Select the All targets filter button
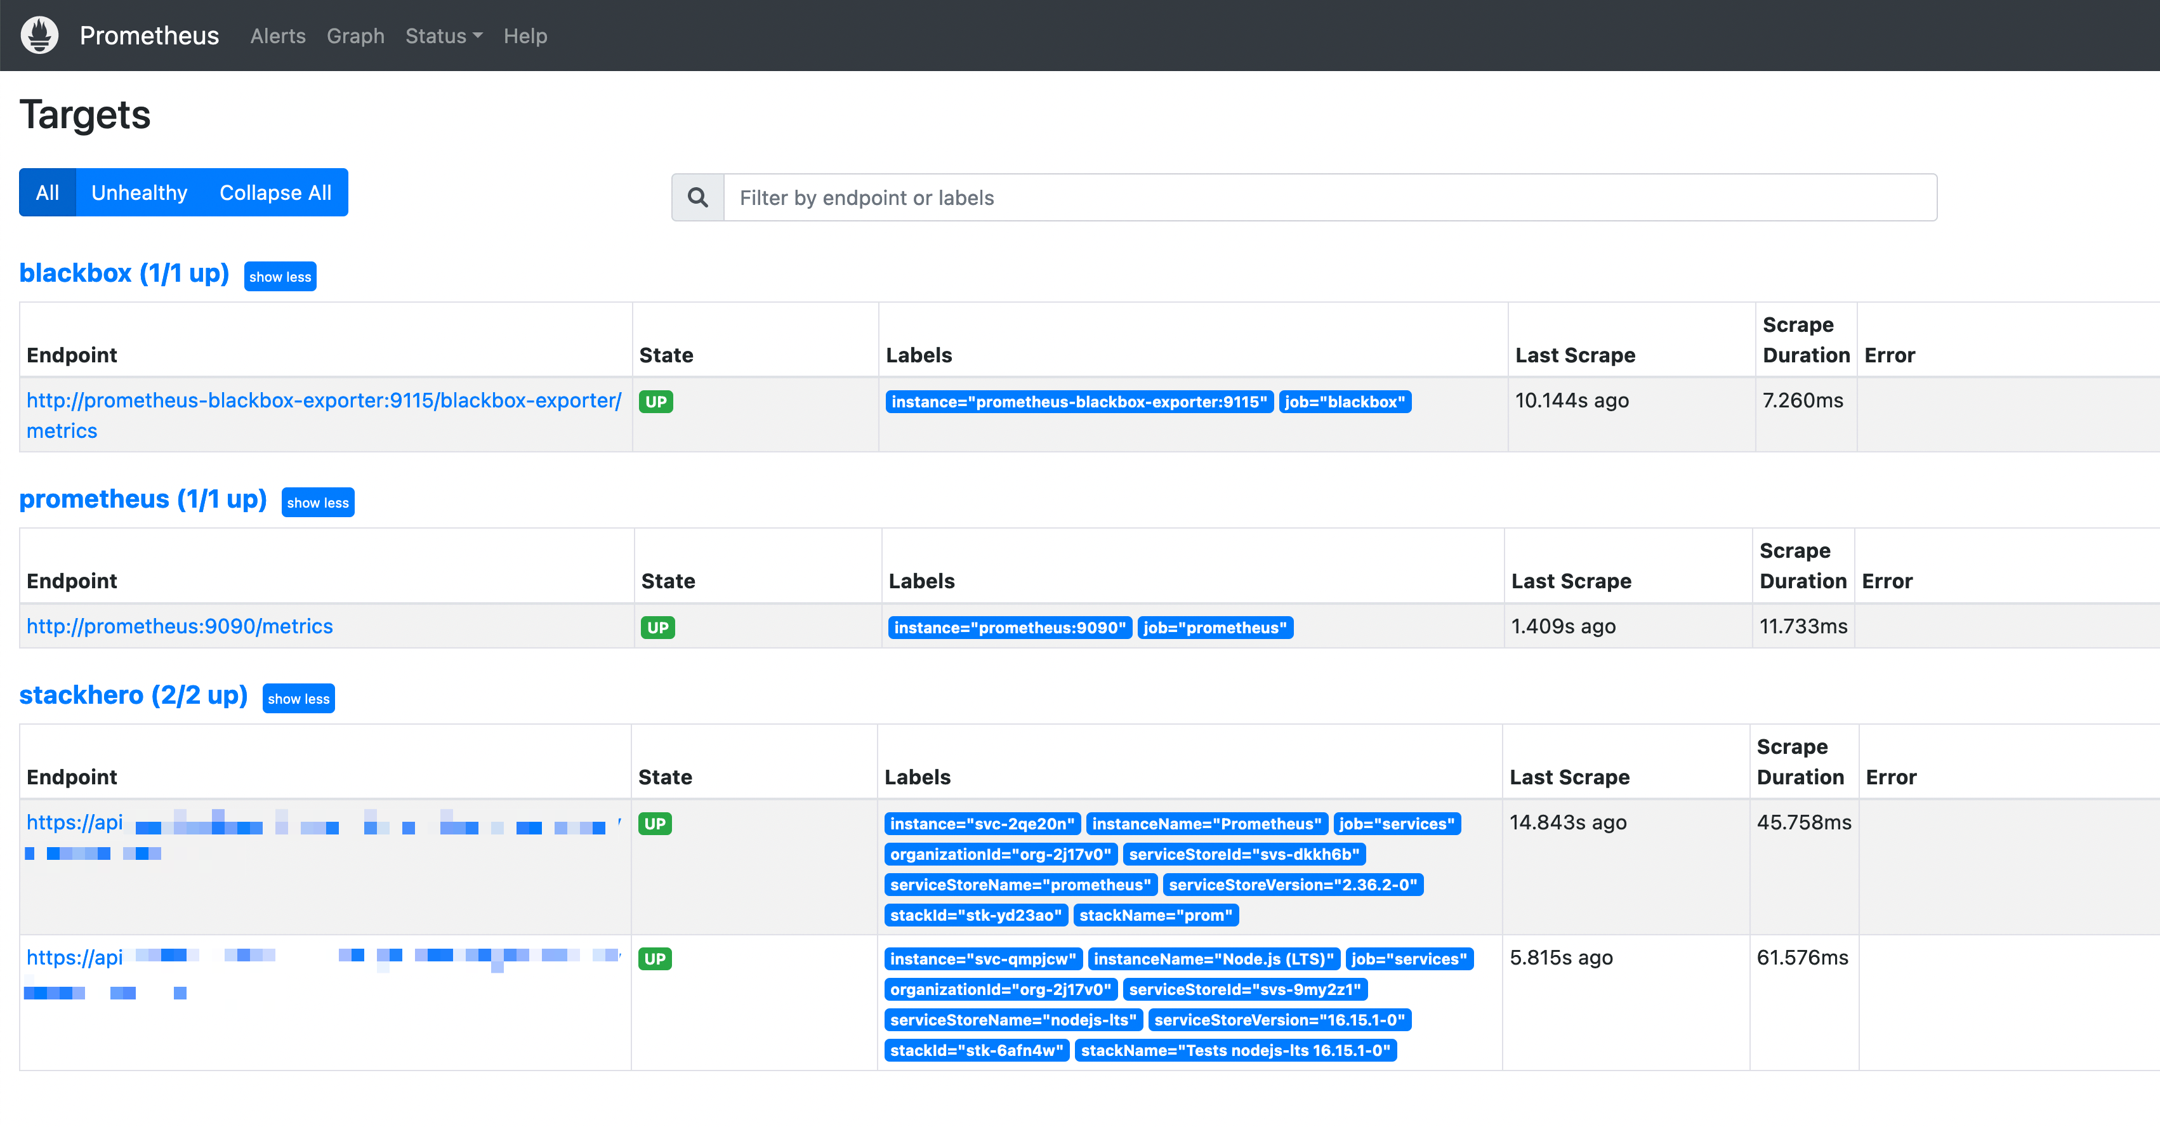This screenshot has width=2160, height=1127. click(x=47, y=193)
